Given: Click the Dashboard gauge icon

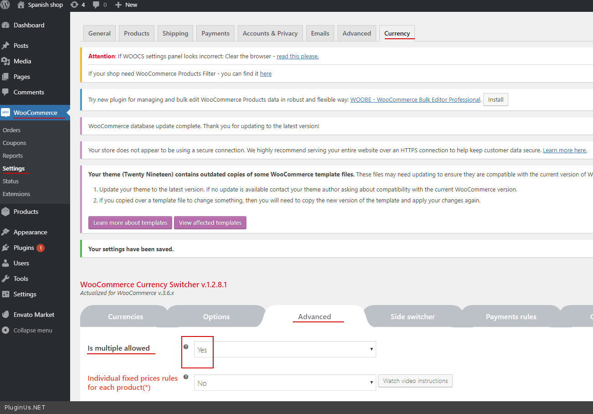Looking at the screenshot, I should pos(5,25).
